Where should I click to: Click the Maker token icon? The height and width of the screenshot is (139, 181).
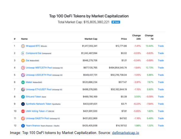[23, 82]
